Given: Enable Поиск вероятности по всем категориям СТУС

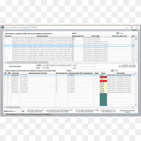Looking at the screenshot, I should [101, 111].
